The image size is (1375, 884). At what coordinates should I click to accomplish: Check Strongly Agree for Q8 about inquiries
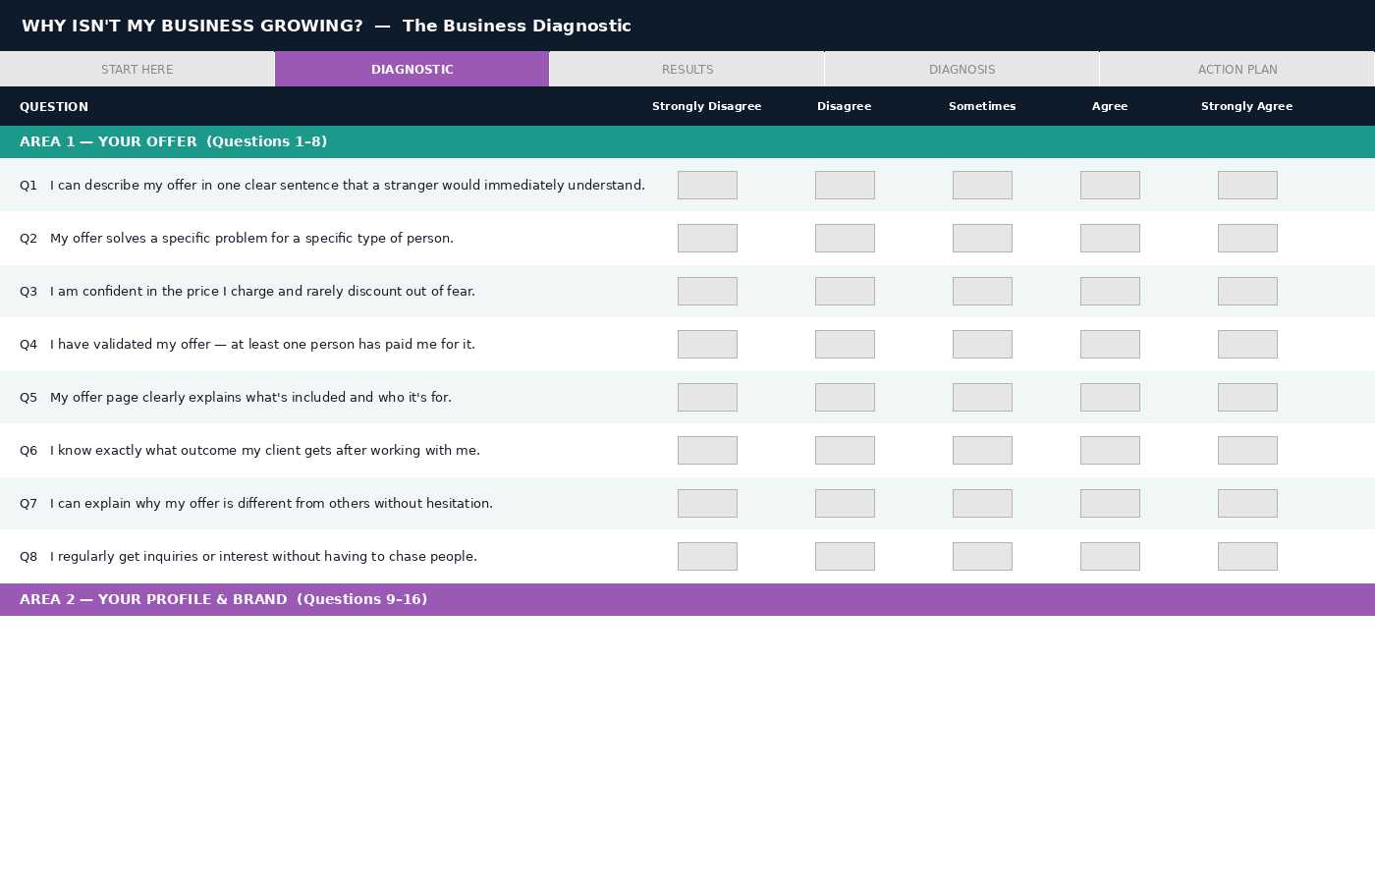[1247, 556]
